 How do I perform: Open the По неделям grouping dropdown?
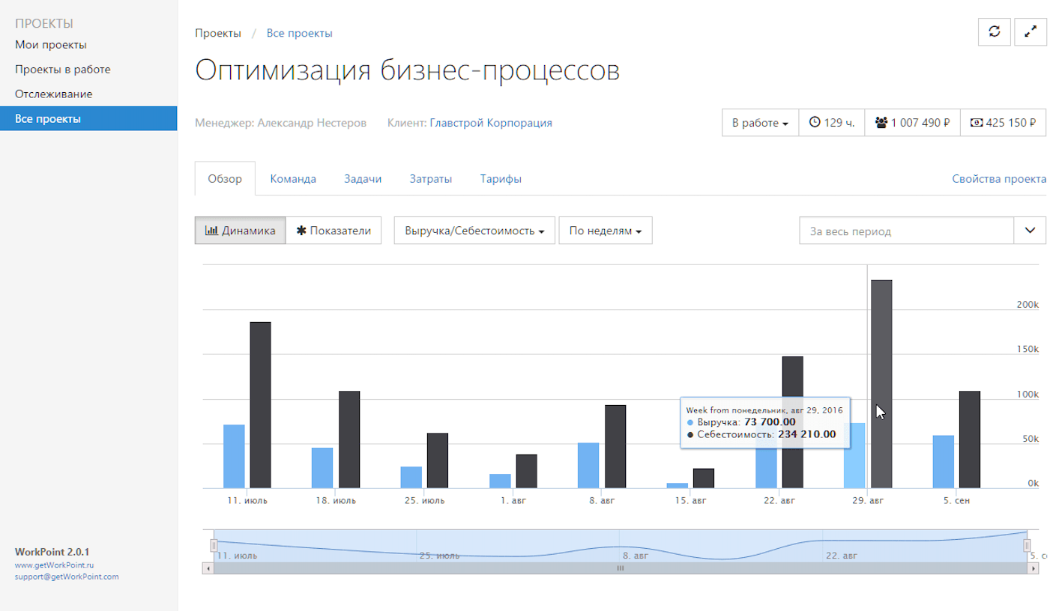[x=605, y=231]
